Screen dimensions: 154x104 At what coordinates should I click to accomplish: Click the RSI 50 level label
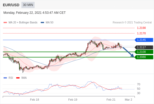pos(139,89)
